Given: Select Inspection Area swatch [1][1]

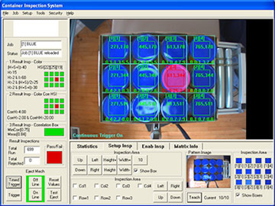Looking at the screenshot, I should click(239, 161).
